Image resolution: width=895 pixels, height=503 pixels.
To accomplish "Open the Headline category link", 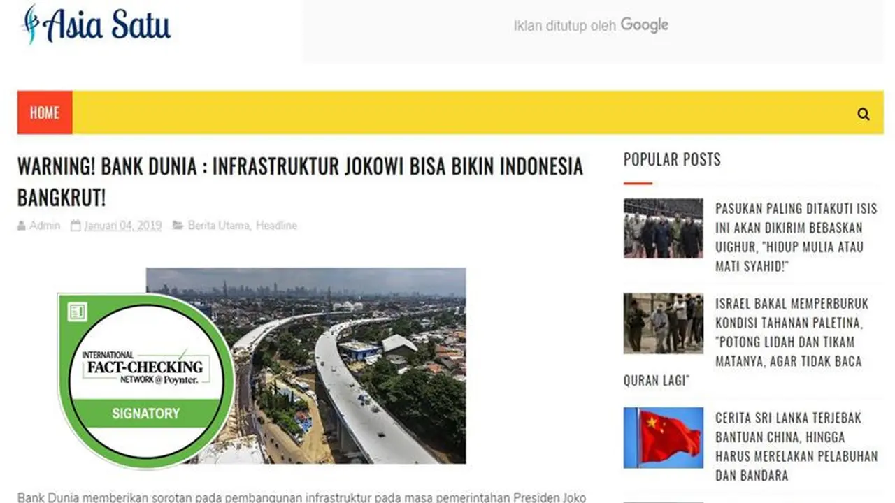I will coord(276,226).
